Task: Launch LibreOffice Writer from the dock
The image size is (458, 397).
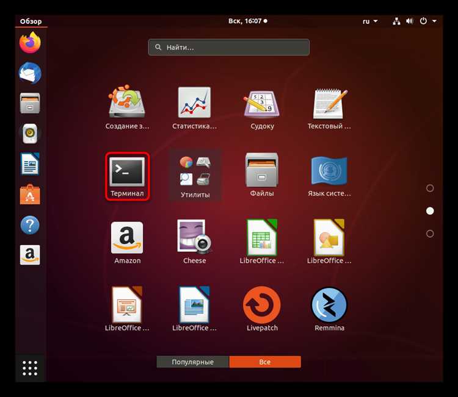Action: 30,164
